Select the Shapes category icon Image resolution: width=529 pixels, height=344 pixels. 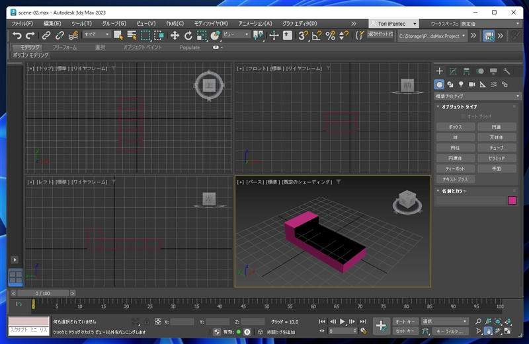click(x=450, y=85)
